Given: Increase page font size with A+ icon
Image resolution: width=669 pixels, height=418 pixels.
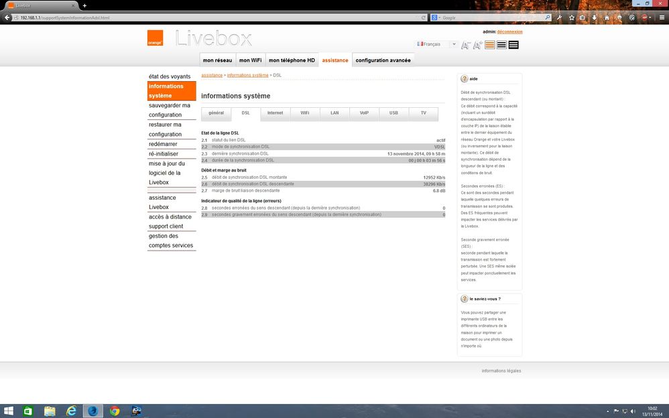Looking at the screenshot, I should 477,45.
